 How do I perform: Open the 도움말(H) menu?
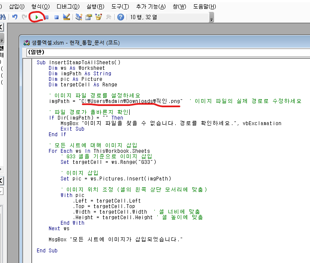coord(204,7)
